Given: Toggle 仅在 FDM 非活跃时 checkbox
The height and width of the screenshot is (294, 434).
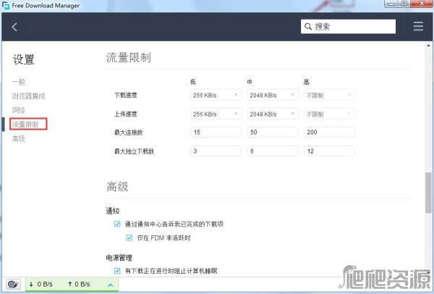Looking at the screenshot, I should click(129, 238).
